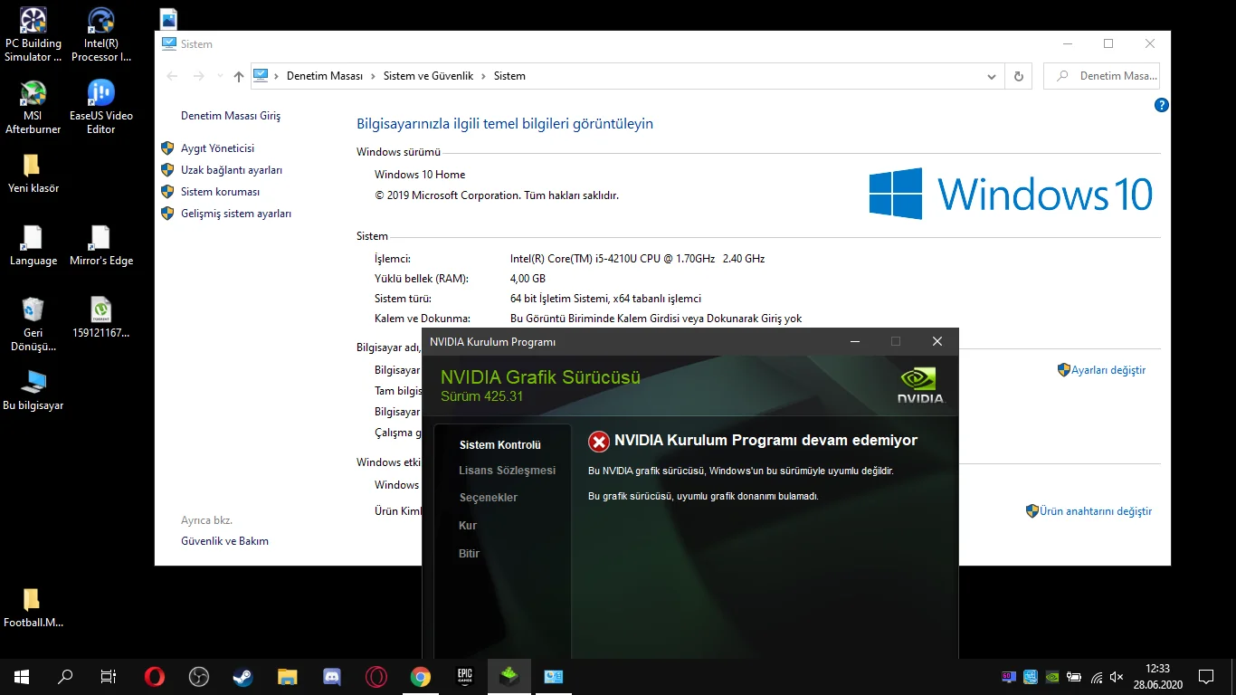Image resolution: width=1236 pixels, height=695 pixels.
Task: Expand the chevron after Sistem ve Güvenlik
Action: coord(483,76)
